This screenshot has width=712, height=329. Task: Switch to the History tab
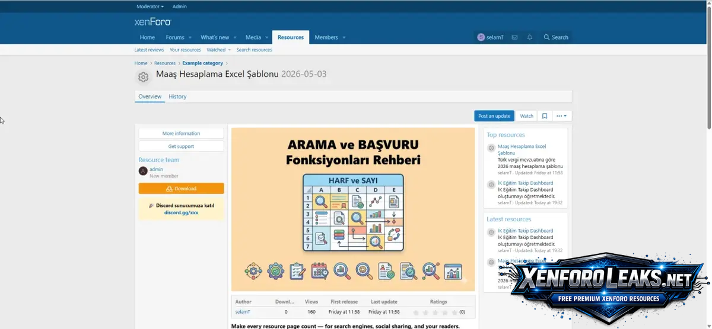[177, 96]
